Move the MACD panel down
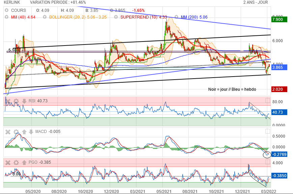Image resolution: width=293 pixels, height=194 pixels. 31,132
